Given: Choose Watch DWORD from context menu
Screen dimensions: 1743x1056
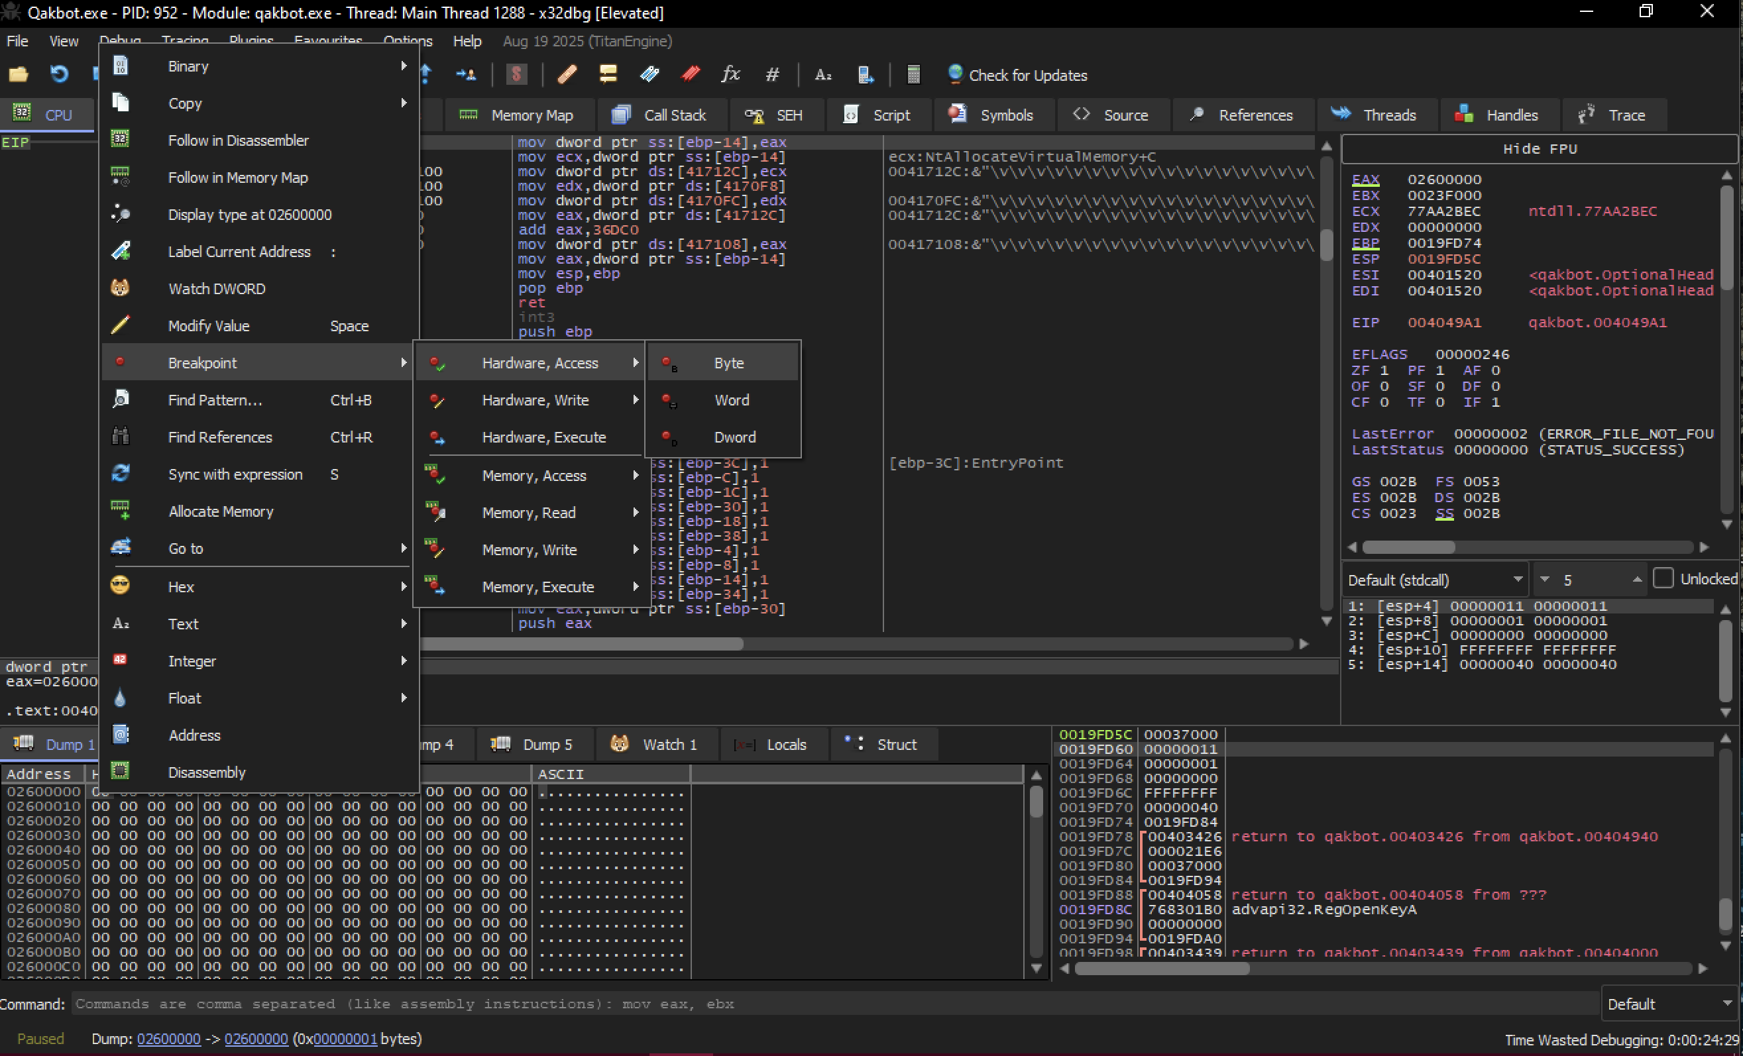Looking at the screenshot, I should (x=259, y=289).
